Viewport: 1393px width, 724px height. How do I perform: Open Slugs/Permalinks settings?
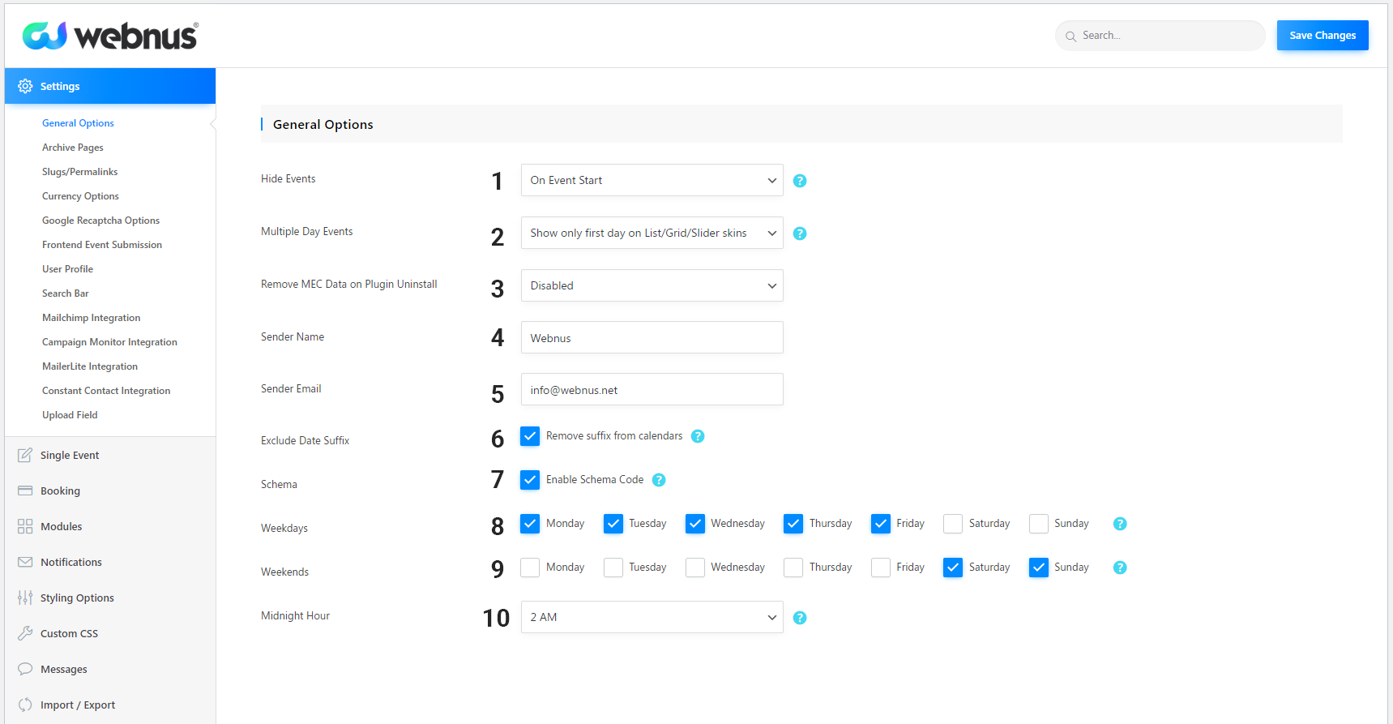(79, 172)
